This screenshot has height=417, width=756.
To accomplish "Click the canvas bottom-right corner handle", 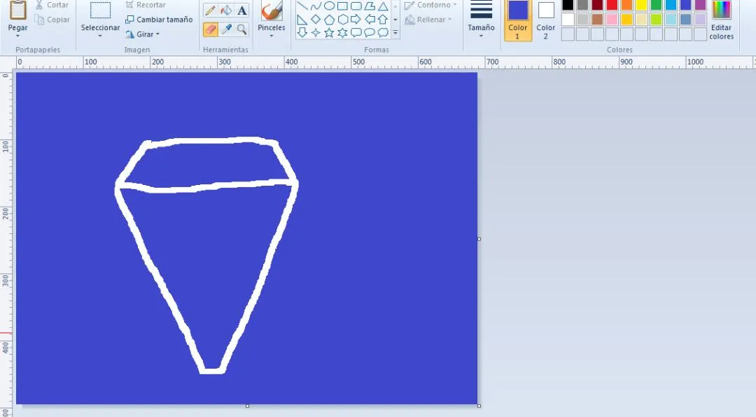I will pos(479,406).
